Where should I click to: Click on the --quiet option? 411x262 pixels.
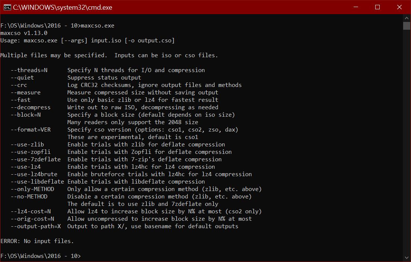click(22, 78)
